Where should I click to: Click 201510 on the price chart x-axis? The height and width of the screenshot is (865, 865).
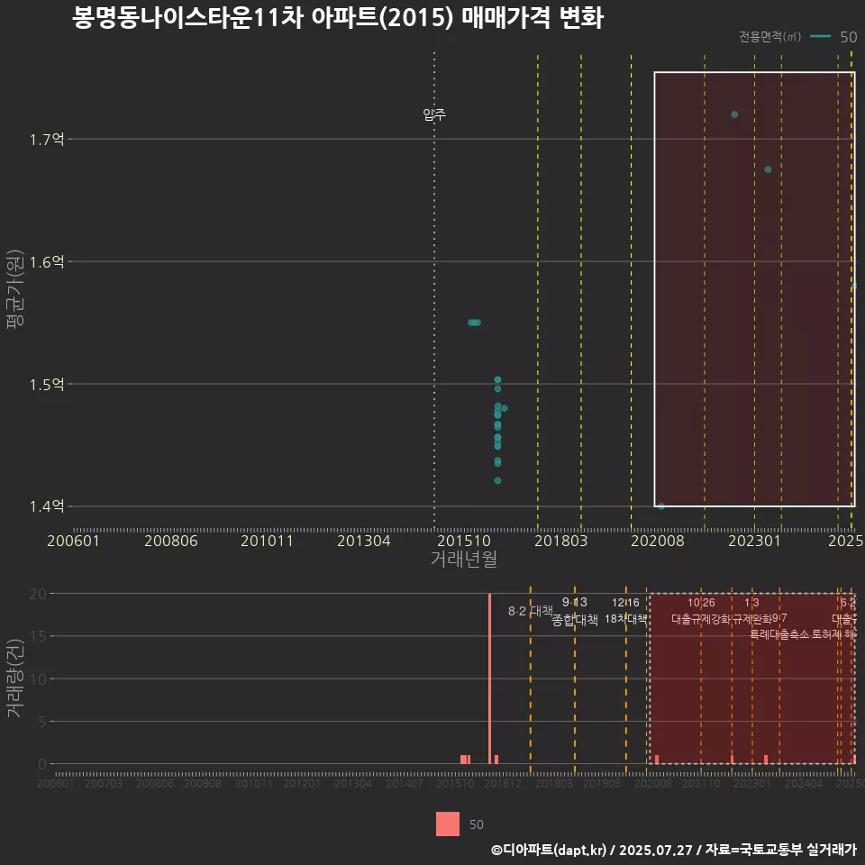(x=463, y=541)
